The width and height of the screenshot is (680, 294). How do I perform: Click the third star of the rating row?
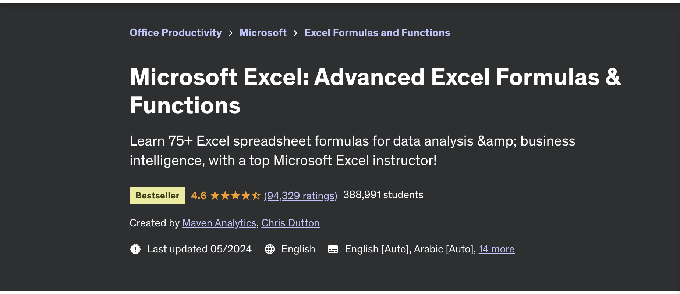click(236, 195)
